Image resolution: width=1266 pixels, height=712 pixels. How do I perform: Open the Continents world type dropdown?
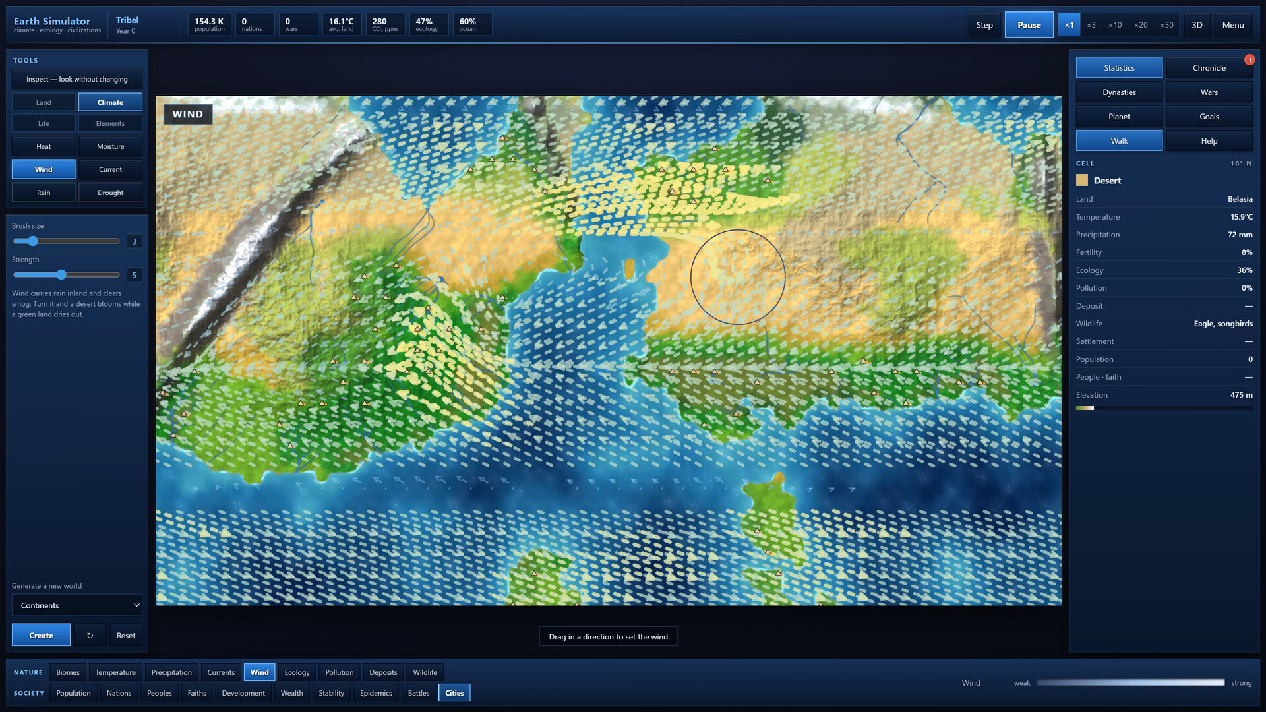[77, 605]
